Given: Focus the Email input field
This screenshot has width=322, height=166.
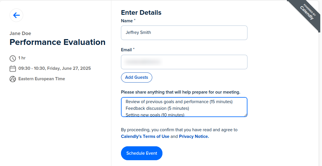Looking at the screenshot, I should click(x=184, y=62).
